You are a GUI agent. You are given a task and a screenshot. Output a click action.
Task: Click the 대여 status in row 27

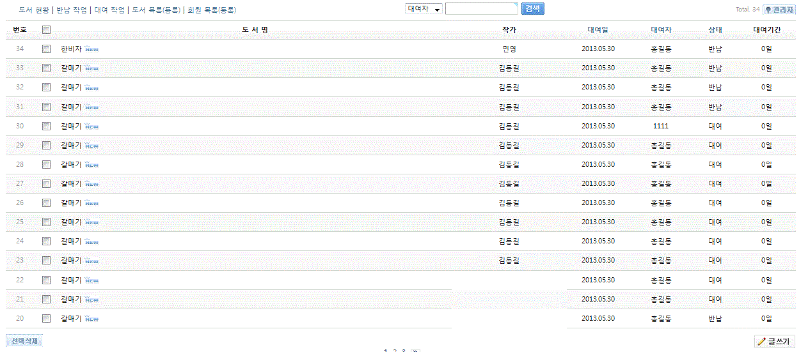click(x=715, y=184)
